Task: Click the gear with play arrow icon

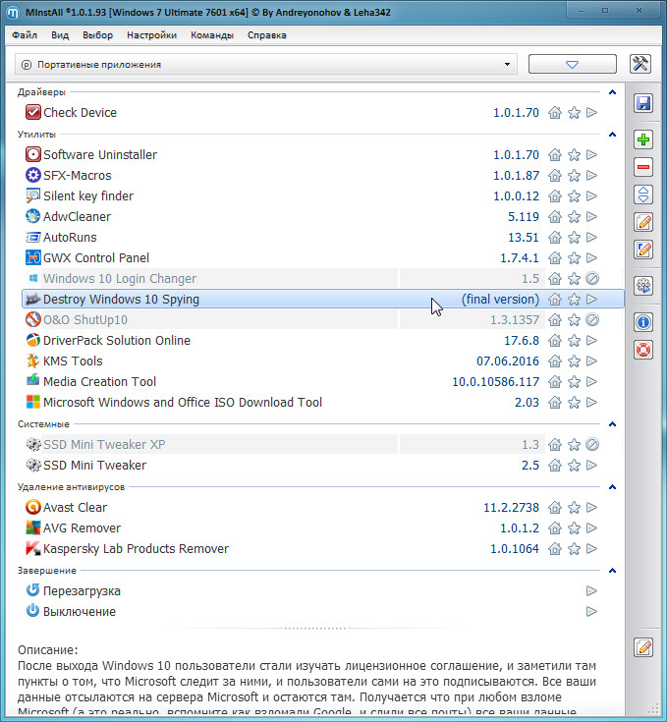Action: point(643,286)
